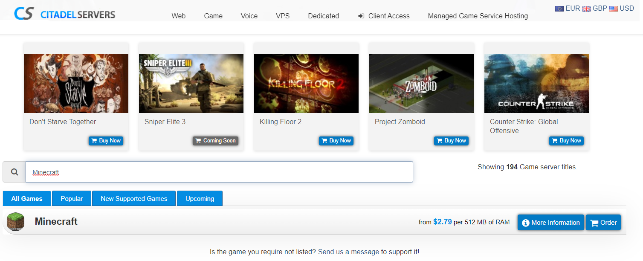
Task: Select the USD currency flag
Action: click(x=614, y=9)
